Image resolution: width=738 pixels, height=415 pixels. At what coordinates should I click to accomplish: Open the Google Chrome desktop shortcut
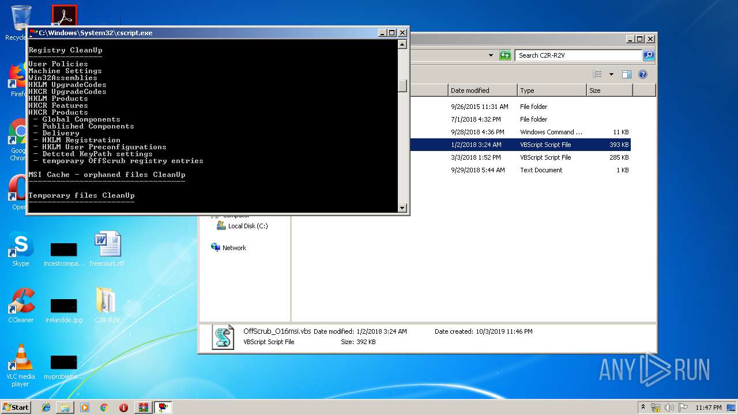point(17,135)
